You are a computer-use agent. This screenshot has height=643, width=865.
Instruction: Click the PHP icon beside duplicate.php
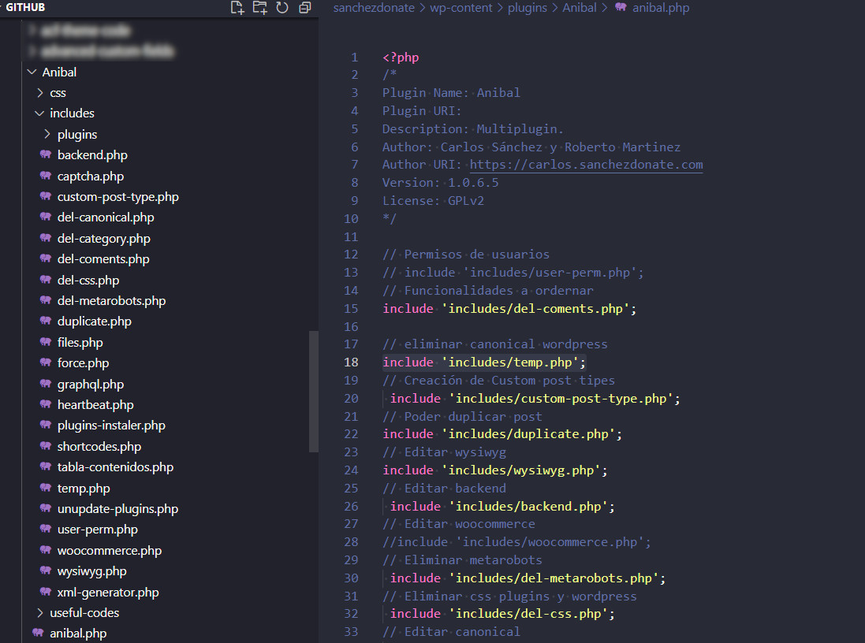click(x=46, y=321)
